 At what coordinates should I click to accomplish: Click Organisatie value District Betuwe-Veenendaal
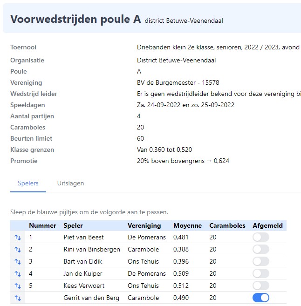click(176, 60)
